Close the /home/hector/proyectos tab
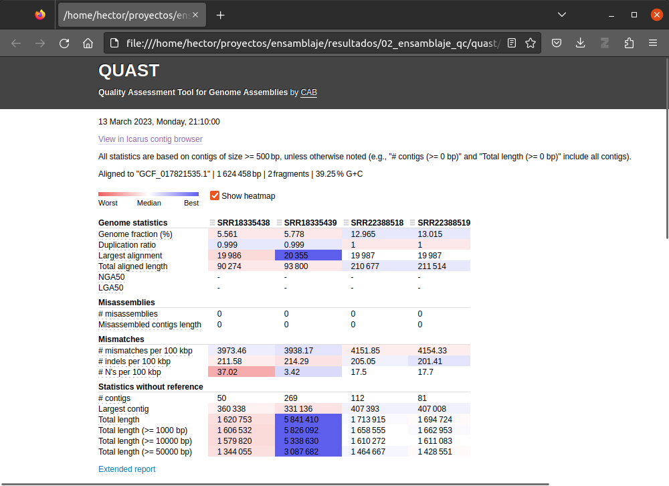The width and height of the screenshot is (669, 486). (195, 15)
